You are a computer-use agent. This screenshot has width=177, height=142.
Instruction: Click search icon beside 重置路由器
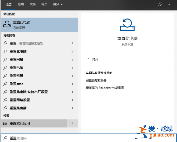[5, 108]
